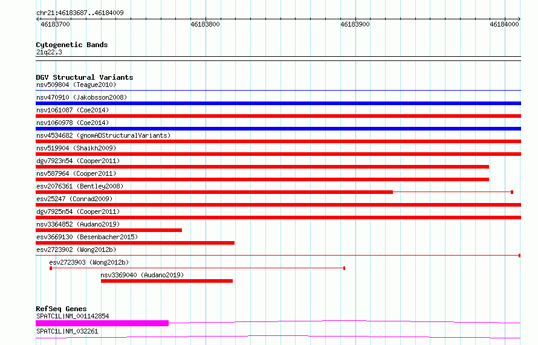Click the 21q22.3 band label

(49, 52)
